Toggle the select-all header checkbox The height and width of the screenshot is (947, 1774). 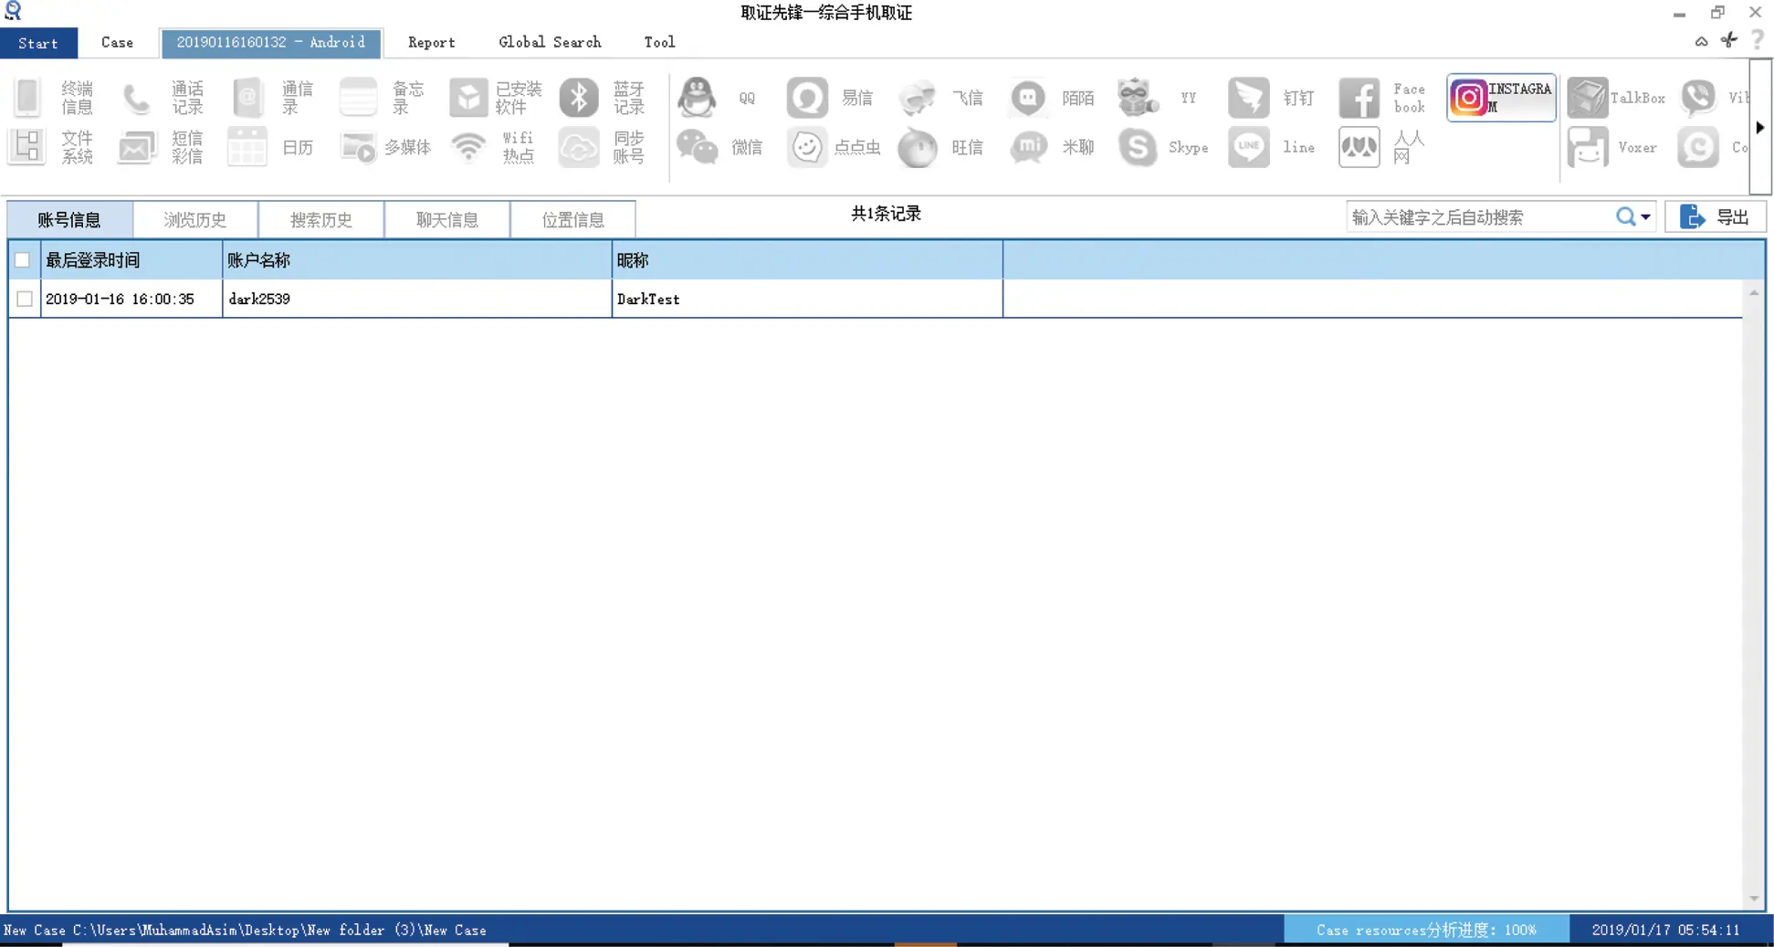click(x=23, y=260)
